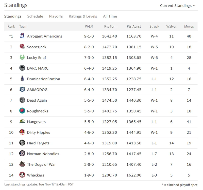Click the Hard Targets team name
The width and height of the screenshot is (203, 190).
tap(38, 143)
